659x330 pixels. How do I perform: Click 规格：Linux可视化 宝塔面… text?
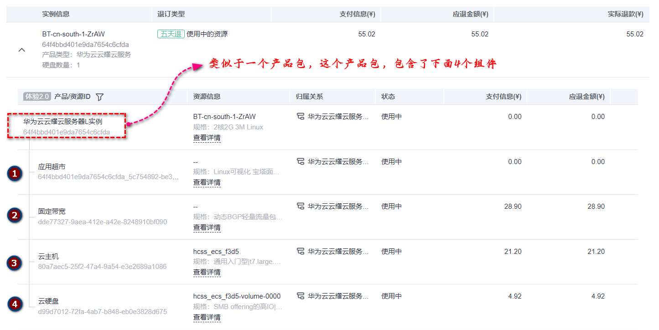point(236,172)
